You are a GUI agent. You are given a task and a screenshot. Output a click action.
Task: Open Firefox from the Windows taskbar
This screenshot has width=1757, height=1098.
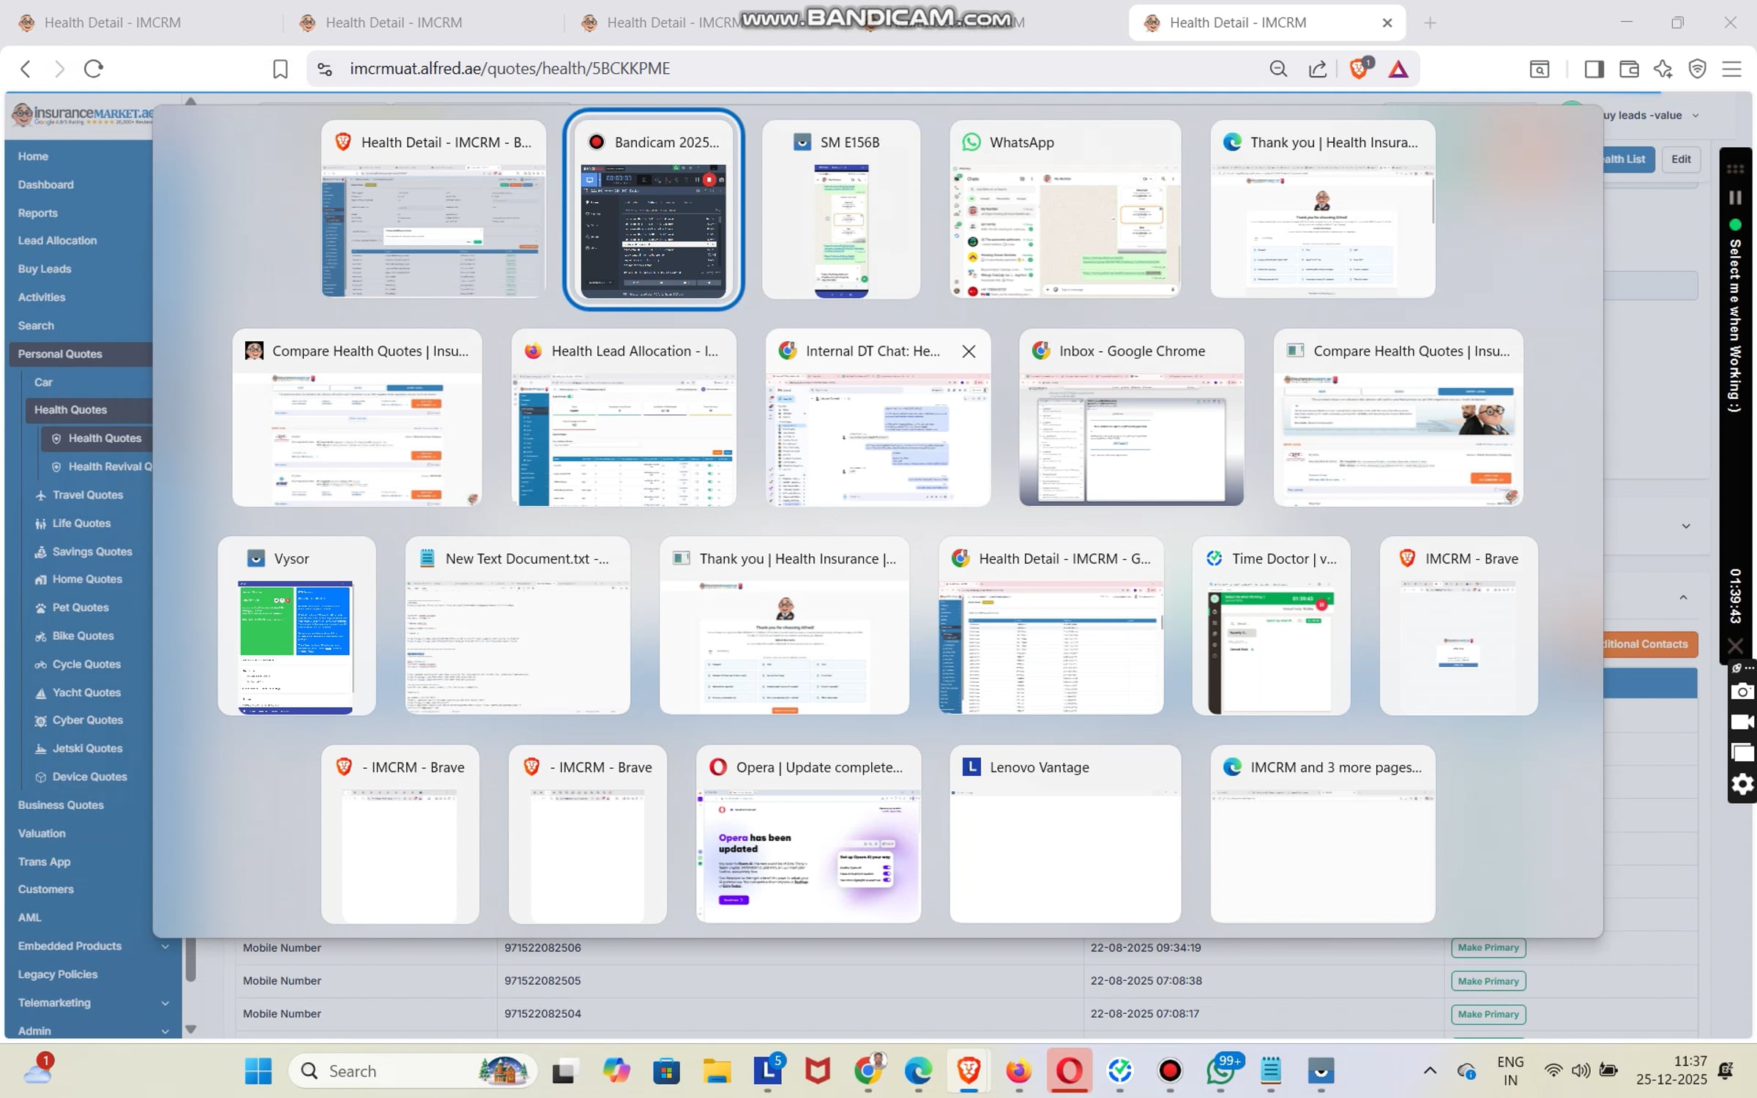(1018, 1071)
